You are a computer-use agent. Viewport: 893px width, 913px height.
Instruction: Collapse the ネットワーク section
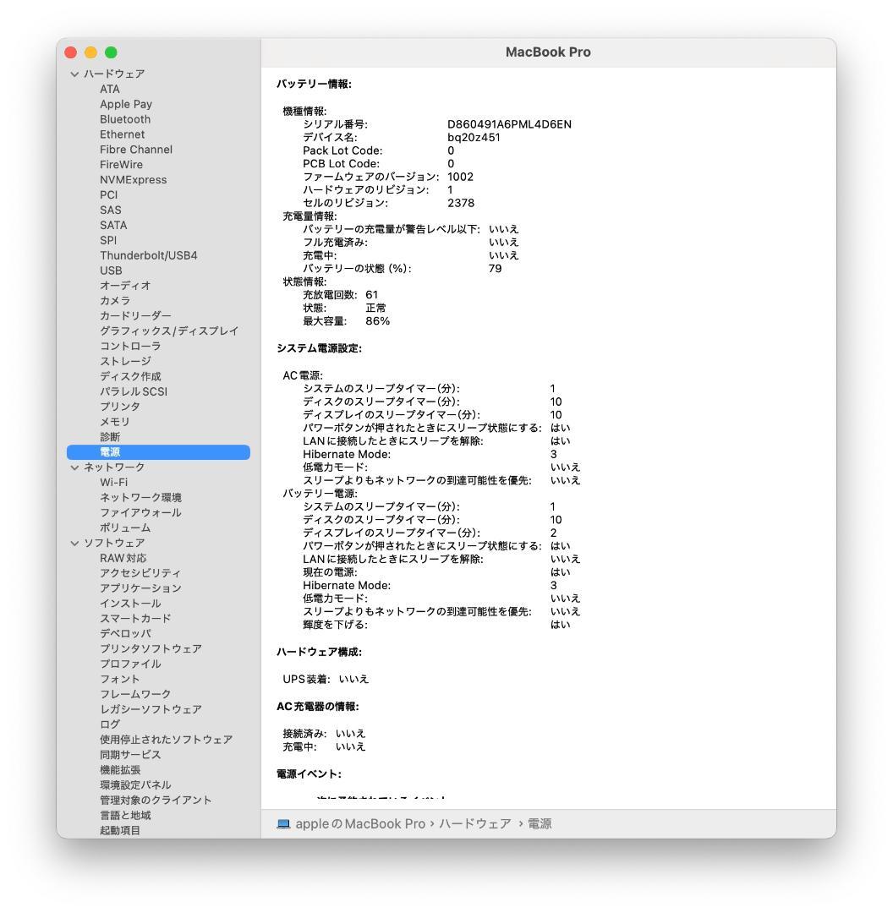click(74, 467)
